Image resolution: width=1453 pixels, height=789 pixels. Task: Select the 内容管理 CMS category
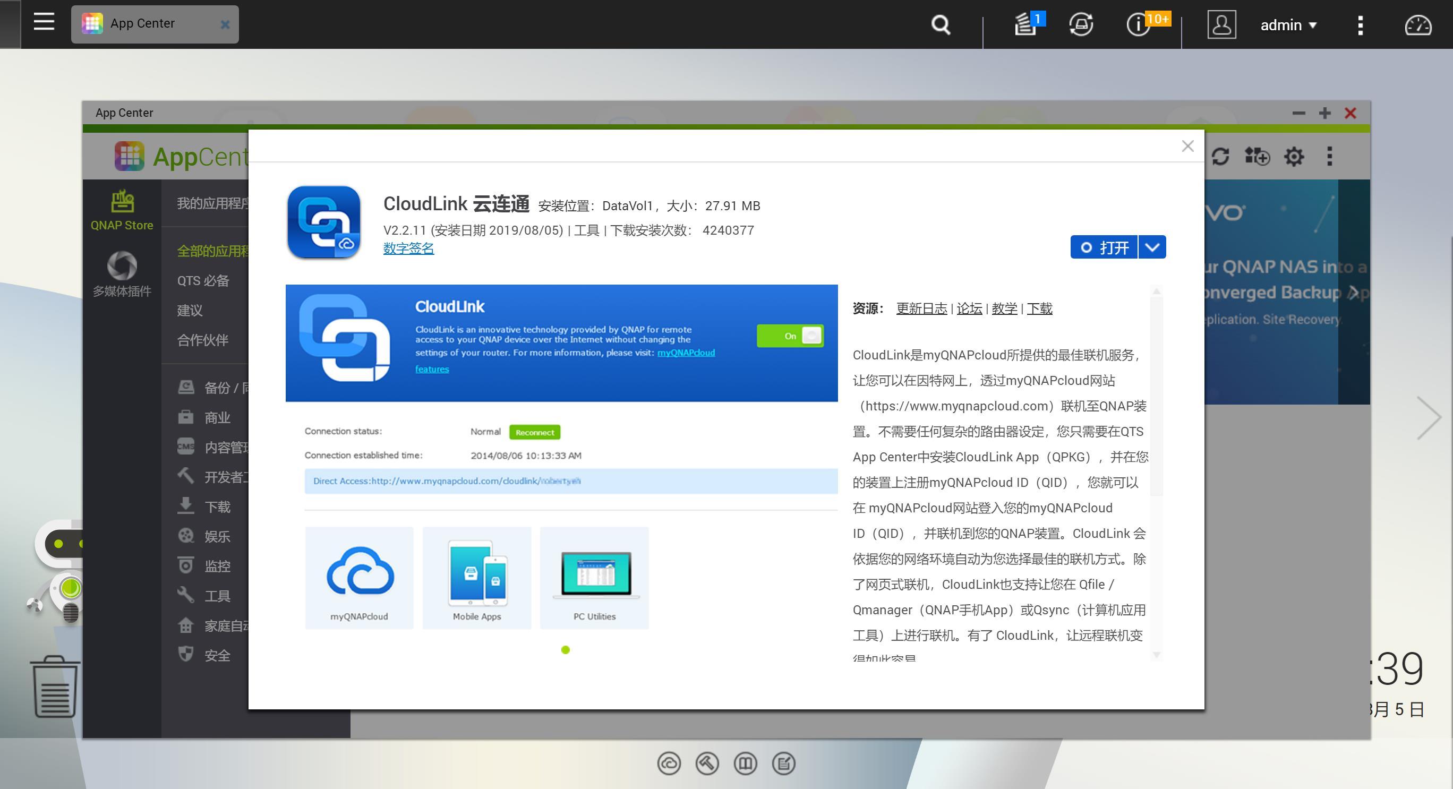pos(212,447)
